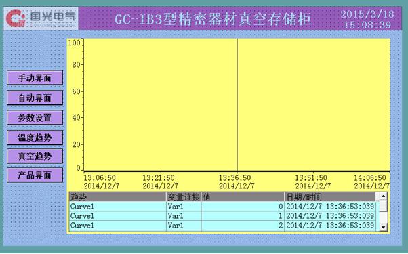Click the table scrollbar up arrow
Viewport: 408px width, 254px height.
coord(383,196)
